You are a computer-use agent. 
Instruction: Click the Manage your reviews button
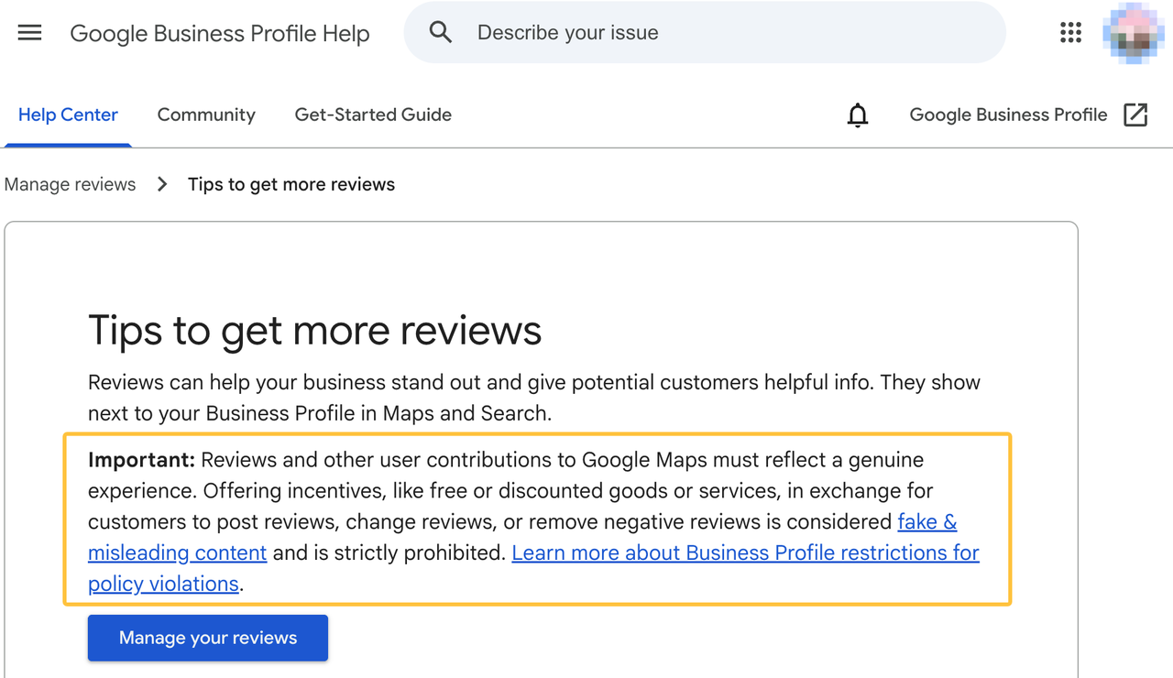tap(208, 638)
